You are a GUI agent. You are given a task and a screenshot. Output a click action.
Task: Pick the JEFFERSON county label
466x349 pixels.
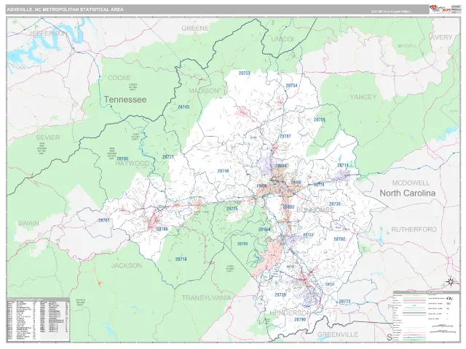coord(49,33)
